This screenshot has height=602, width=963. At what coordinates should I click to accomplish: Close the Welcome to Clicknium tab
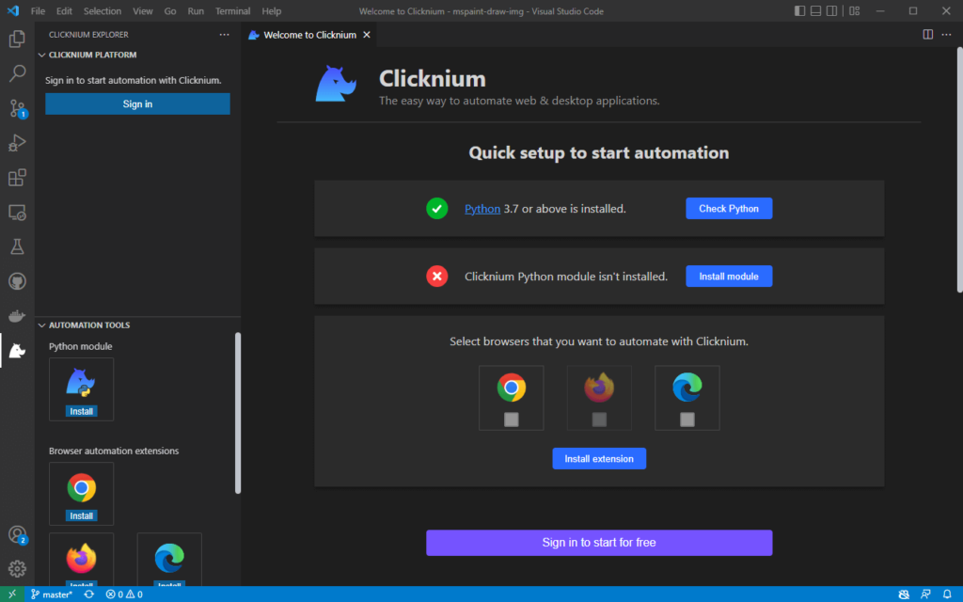click(x=367, y=35)
